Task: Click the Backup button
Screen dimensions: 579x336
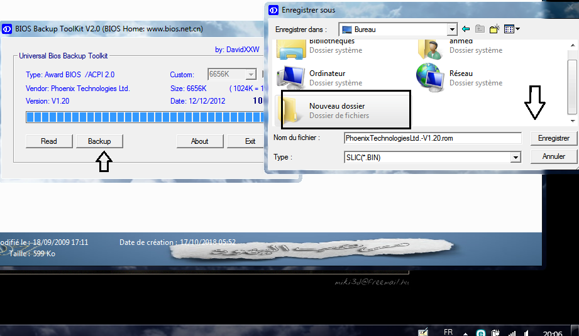Action: [x=99, y=141]
